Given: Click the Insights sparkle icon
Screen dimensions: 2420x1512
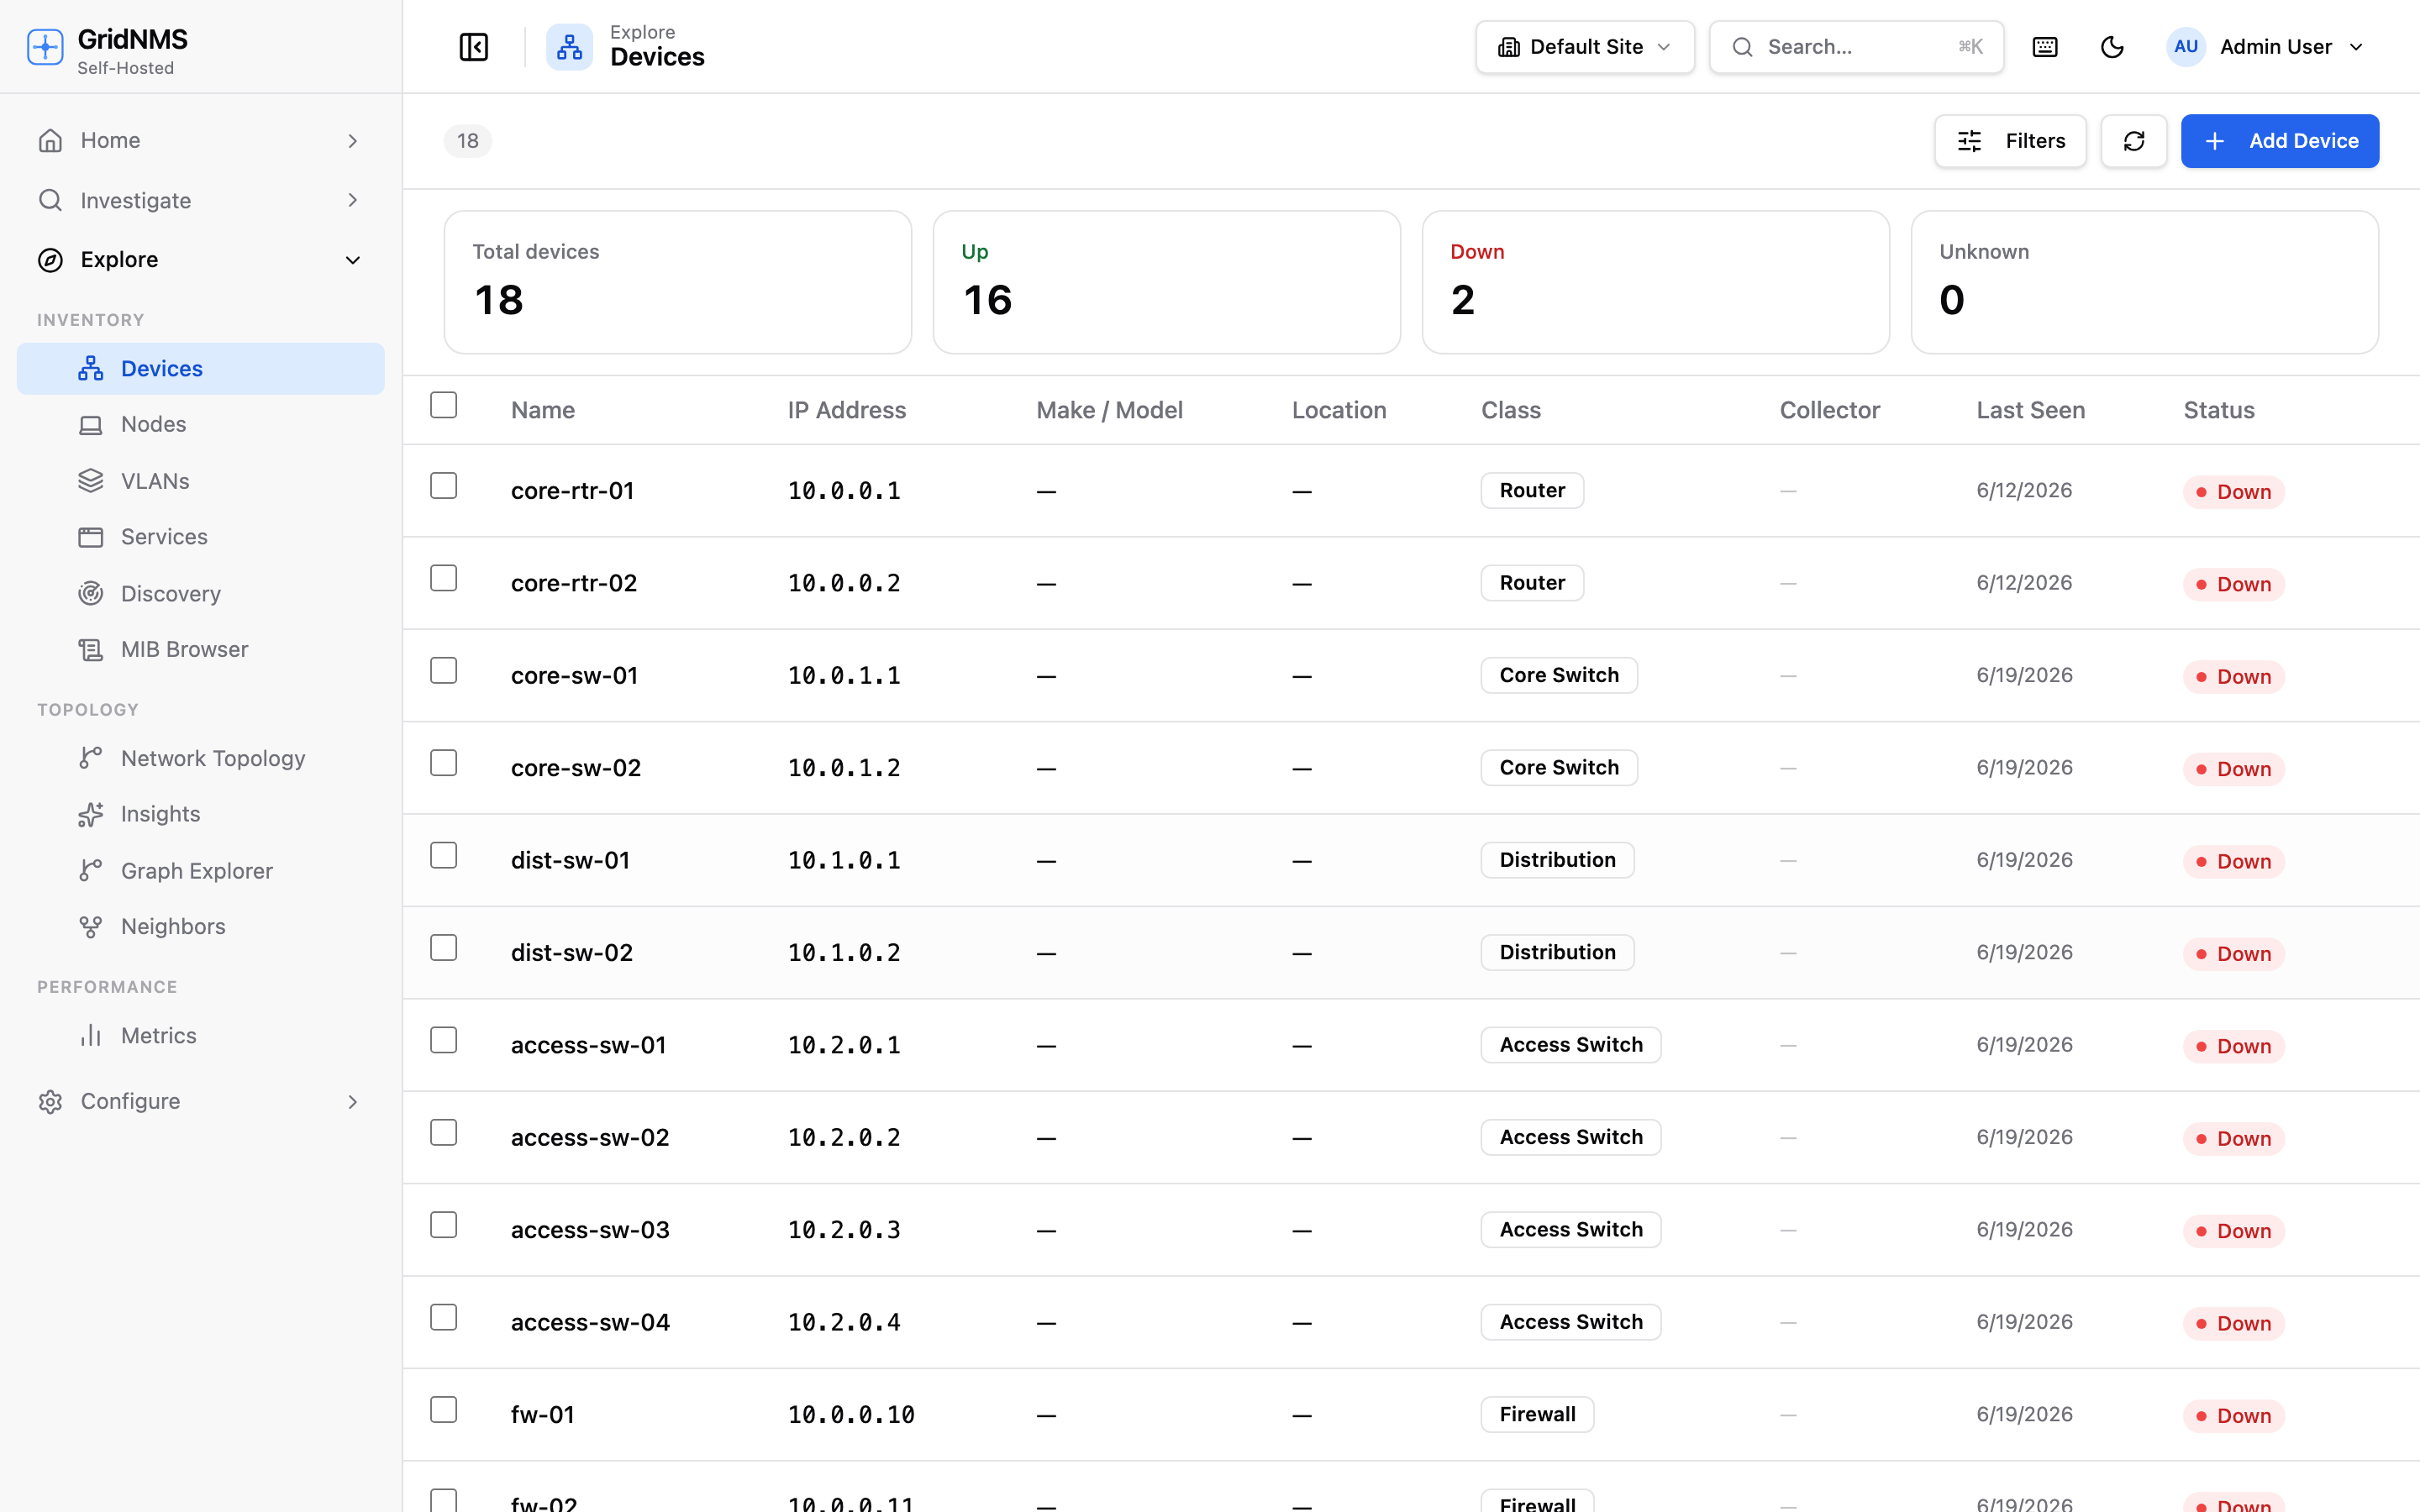Looking at the screenshot, I should [91, 814].
